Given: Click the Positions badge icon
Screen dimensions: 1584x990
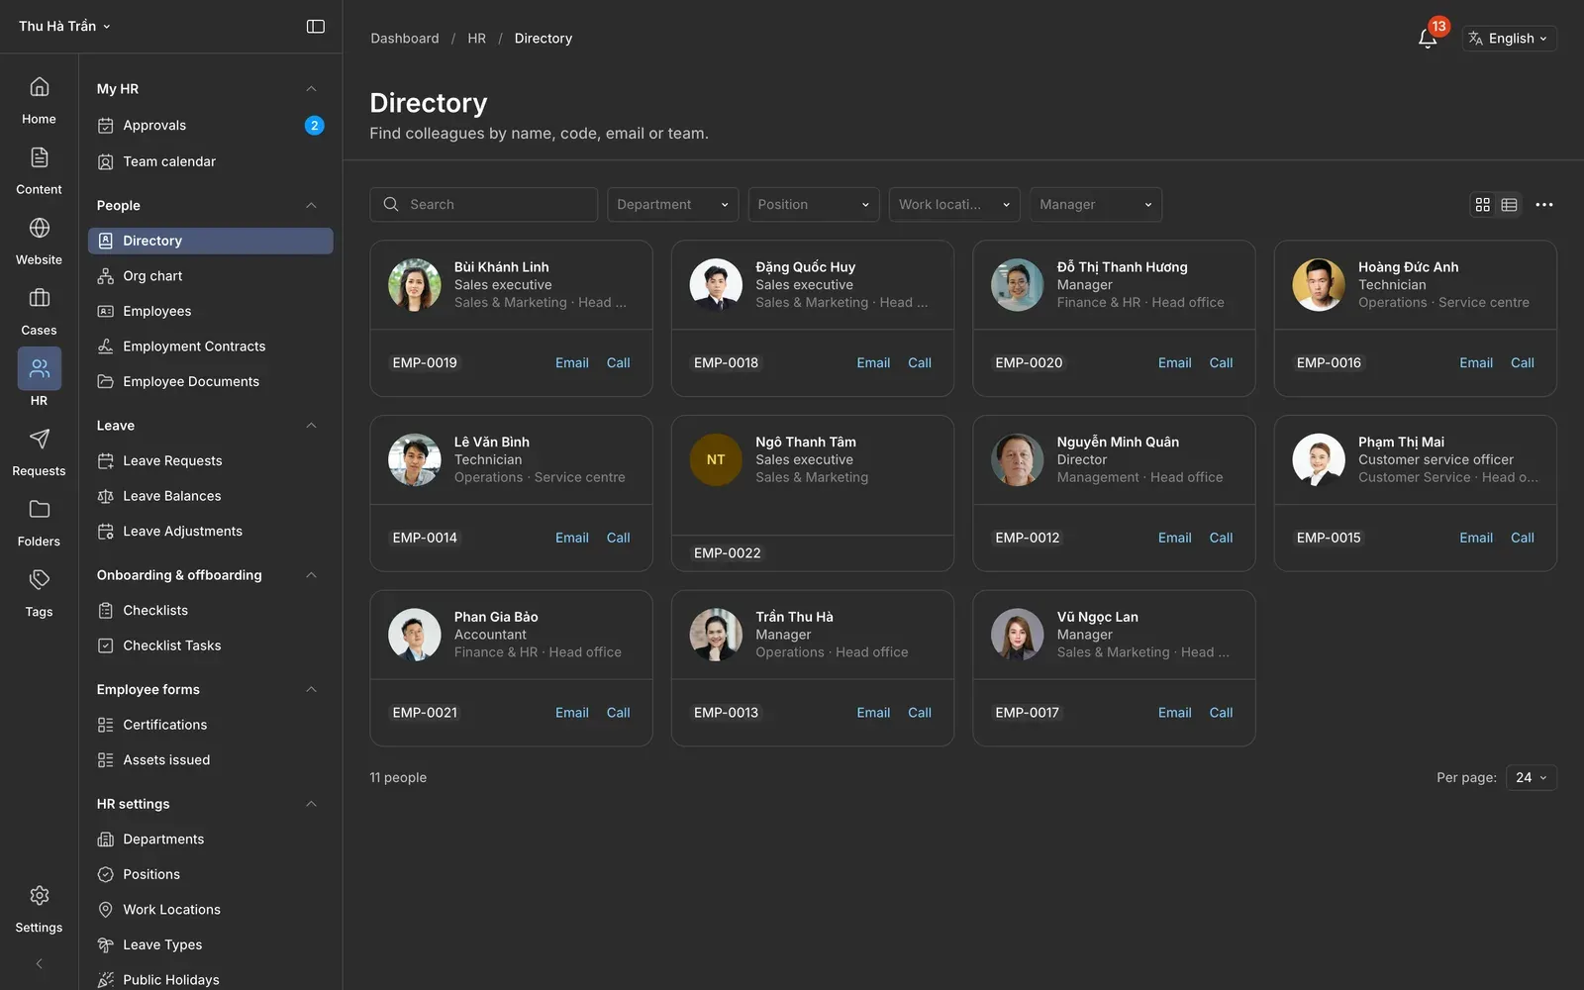Looking at the screenshot, I should [106, 875].
